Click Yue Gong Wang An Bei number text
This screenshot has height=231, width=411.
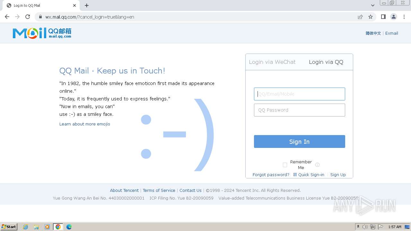[x=99, y=198]
